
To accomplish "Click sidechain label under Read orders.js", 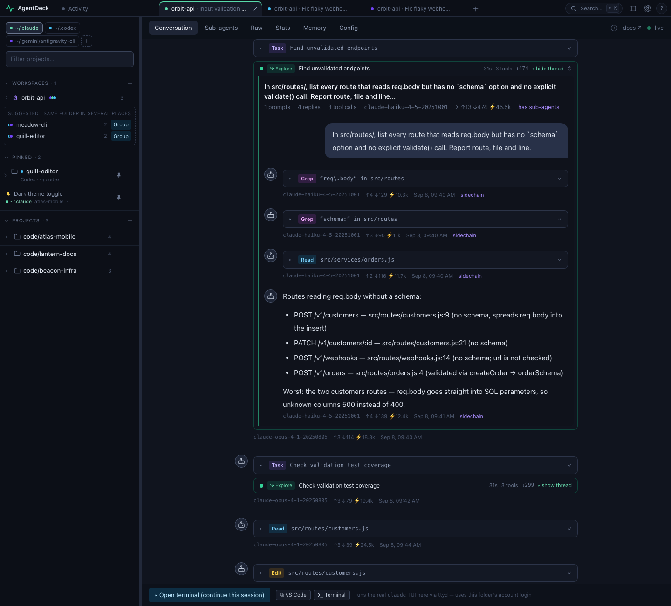I will (x=470, y=276).
